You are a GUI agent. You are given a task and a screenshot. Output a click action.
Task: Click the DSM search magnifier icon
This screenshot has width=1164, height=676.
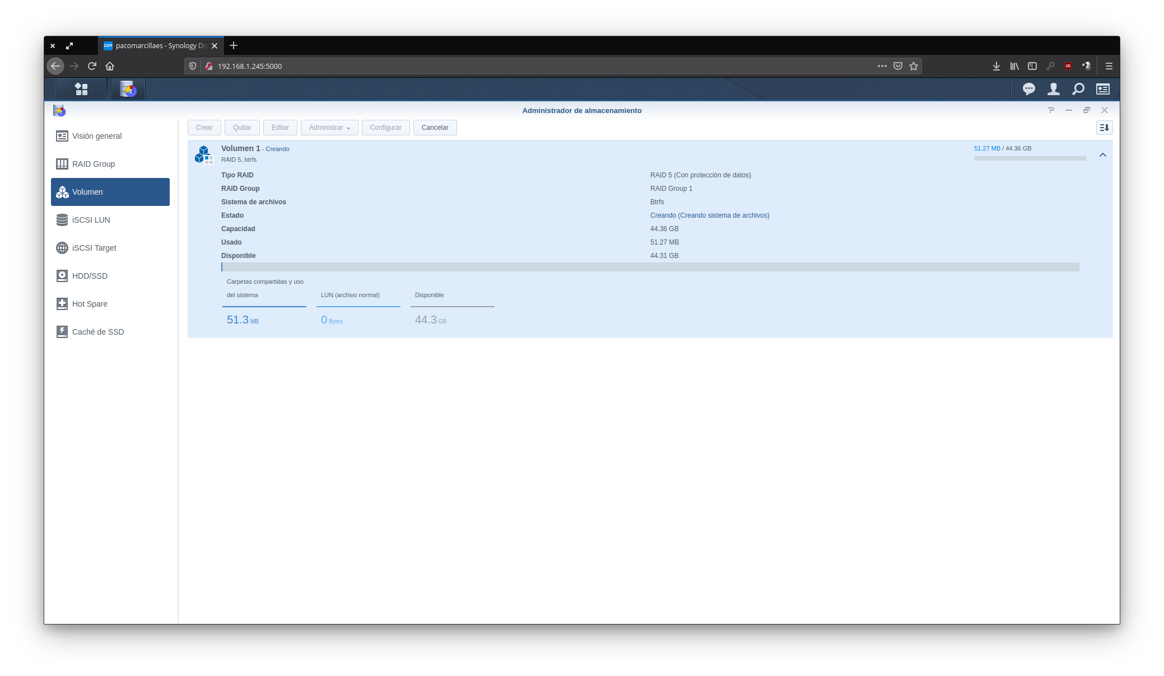1078,89
